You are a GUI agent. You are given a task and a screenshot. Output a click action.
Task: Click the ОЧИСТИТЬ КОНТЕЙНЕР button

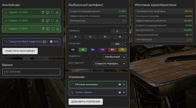20,51
